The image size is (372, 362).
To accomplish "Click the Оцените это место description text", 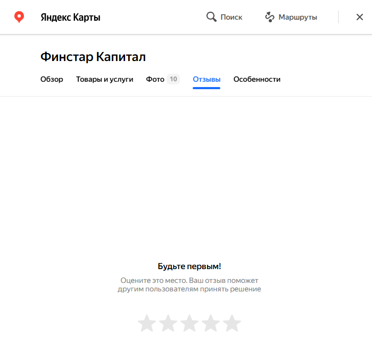I will tap(189, 285).
